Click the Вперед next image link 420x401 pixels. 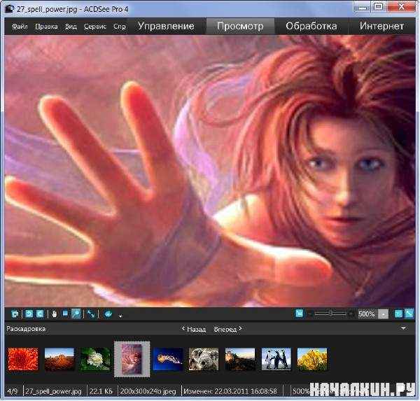point(227,329)
